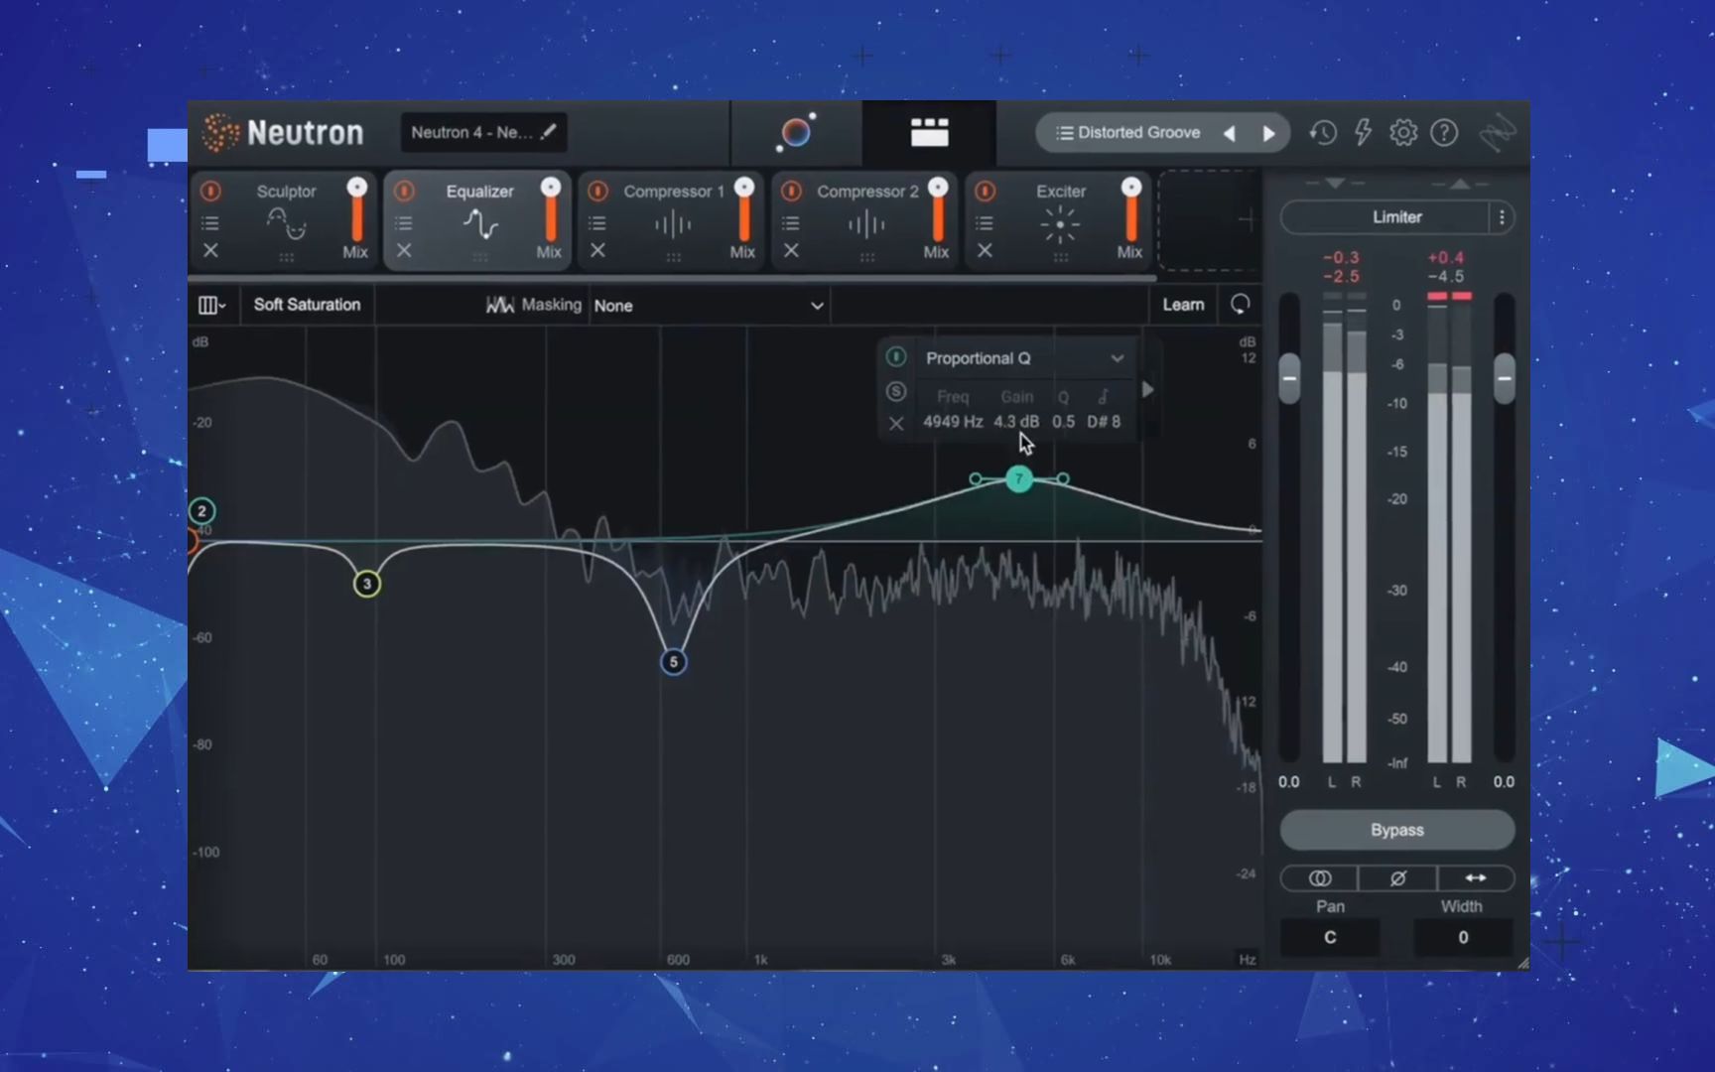Image resolution: width=1715 pixels, height=1072 pixels.
Task: Open the Masking source dropdown showing None
Action: [x=709, y=305]
